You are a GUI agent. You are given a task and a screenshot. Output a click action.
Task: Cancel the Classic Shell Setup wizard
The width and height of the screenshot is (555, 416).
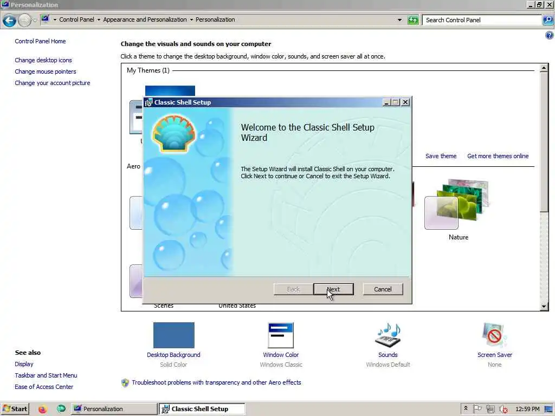tap(383, 289)
